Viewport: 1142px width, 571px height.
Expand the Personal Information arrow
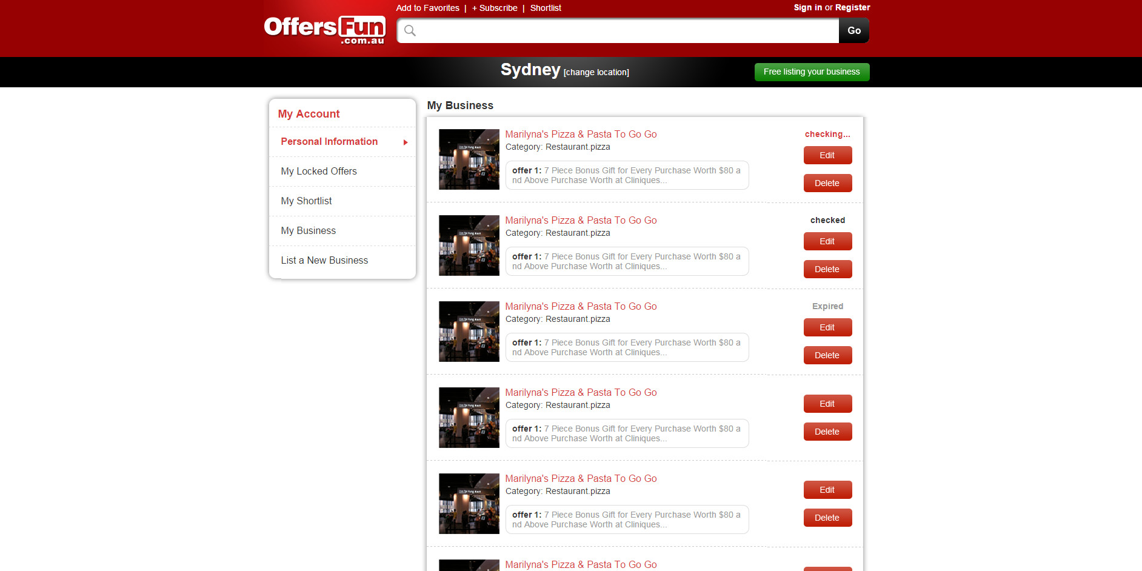[x=406, y=142]
